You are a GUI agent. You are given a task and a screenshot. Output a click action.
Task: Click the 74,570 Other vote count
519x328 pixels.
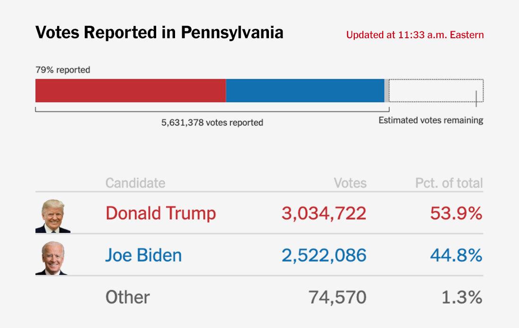pos(337,297)
